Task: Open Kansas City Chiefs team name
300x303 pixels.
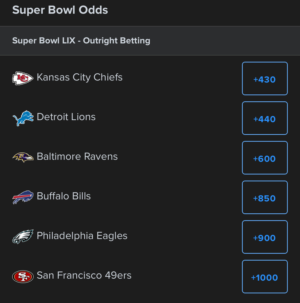Action: click(80, 77)
